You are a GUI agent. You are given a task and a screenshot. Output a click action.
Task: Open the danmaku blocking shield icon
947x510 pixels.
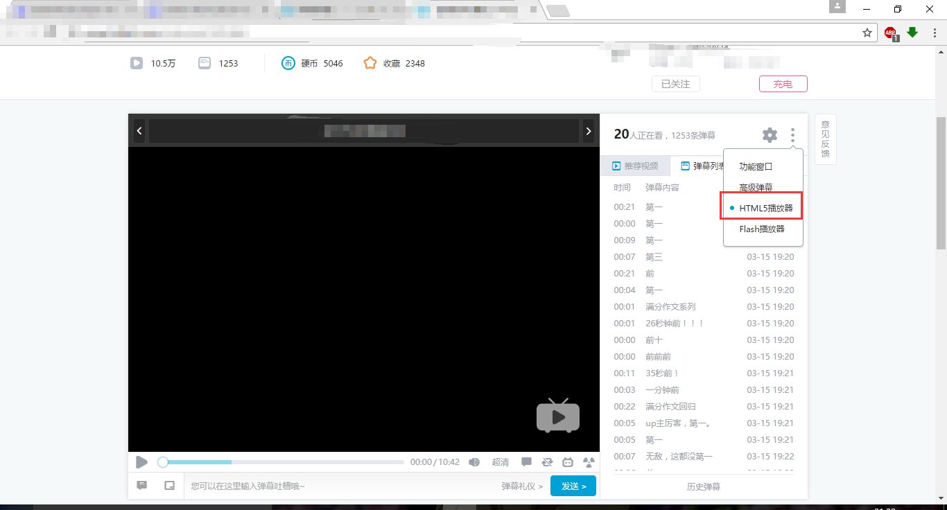tap(548, 461)
